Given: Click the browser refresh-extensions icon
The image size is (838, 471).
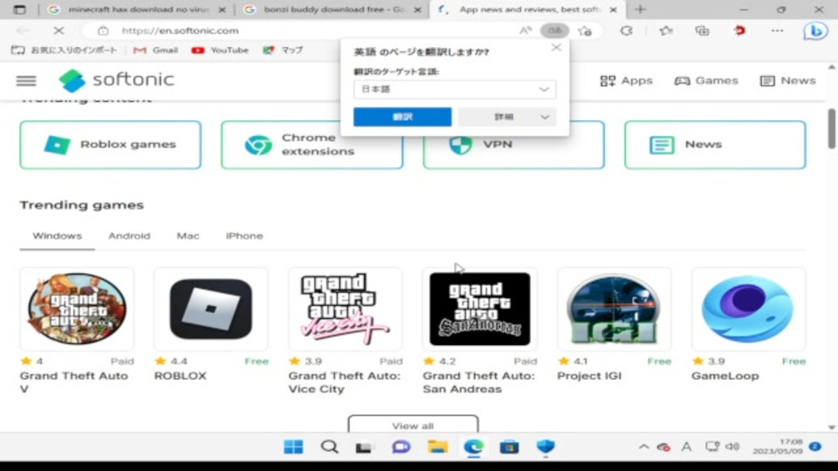Looking at the screenshot, I should [627, 31].
